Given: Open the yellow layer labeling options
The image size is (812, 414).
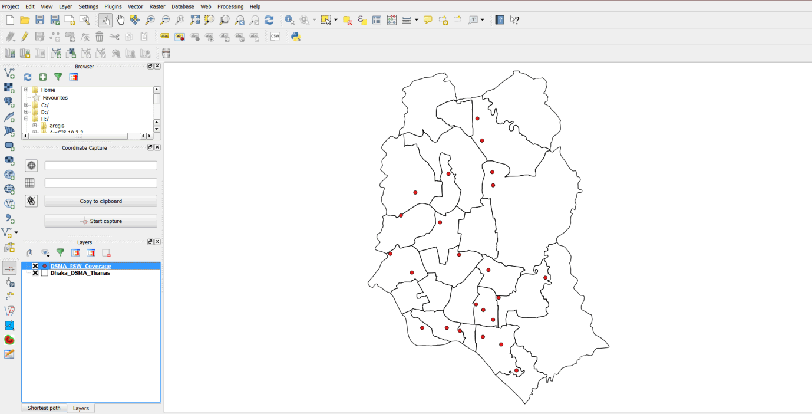Looking at the screenshot, I should click(164, 37).
